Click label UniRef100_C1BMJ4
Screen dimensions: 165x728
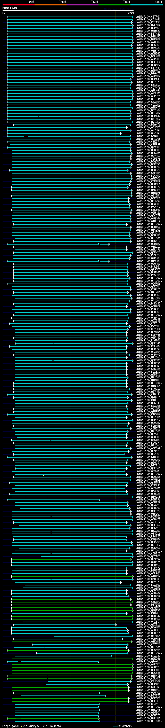click(x=148, y=395)
